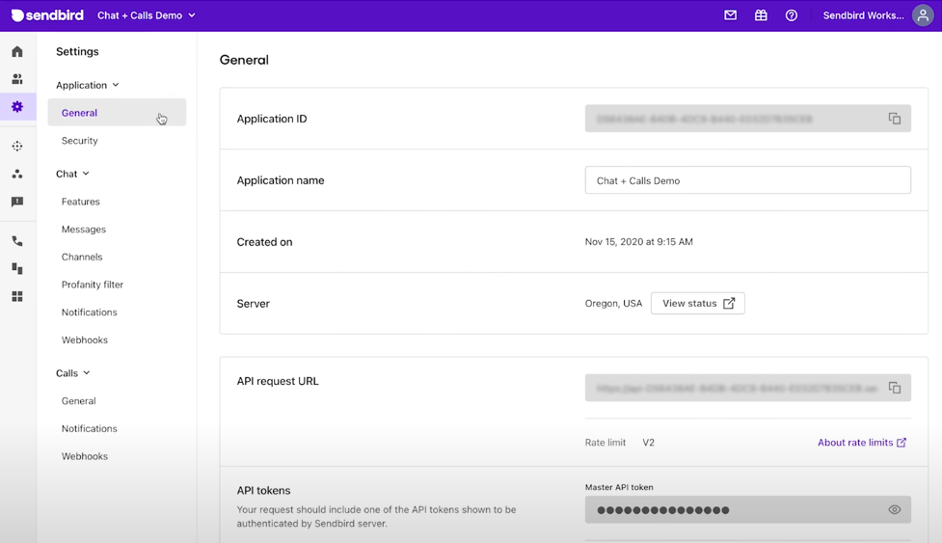Viewport: 942px width, 543px height.
Task: Open About rate limits link
Action: point(862,442)
